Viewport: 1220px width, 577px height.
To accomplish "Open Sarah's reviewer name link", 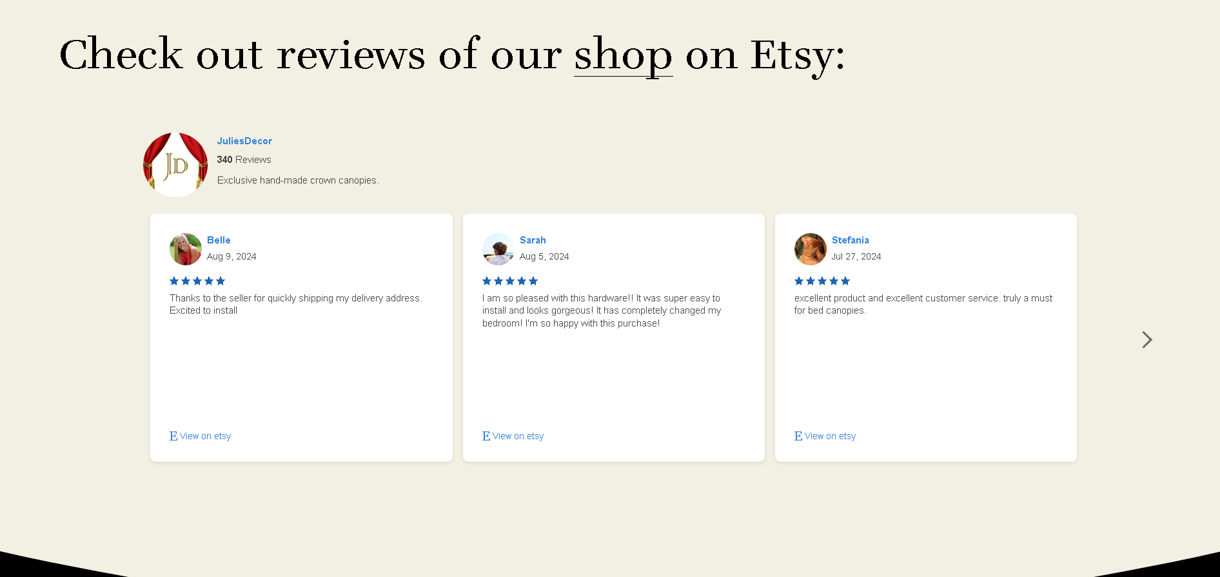I will [x=533, y=240].
